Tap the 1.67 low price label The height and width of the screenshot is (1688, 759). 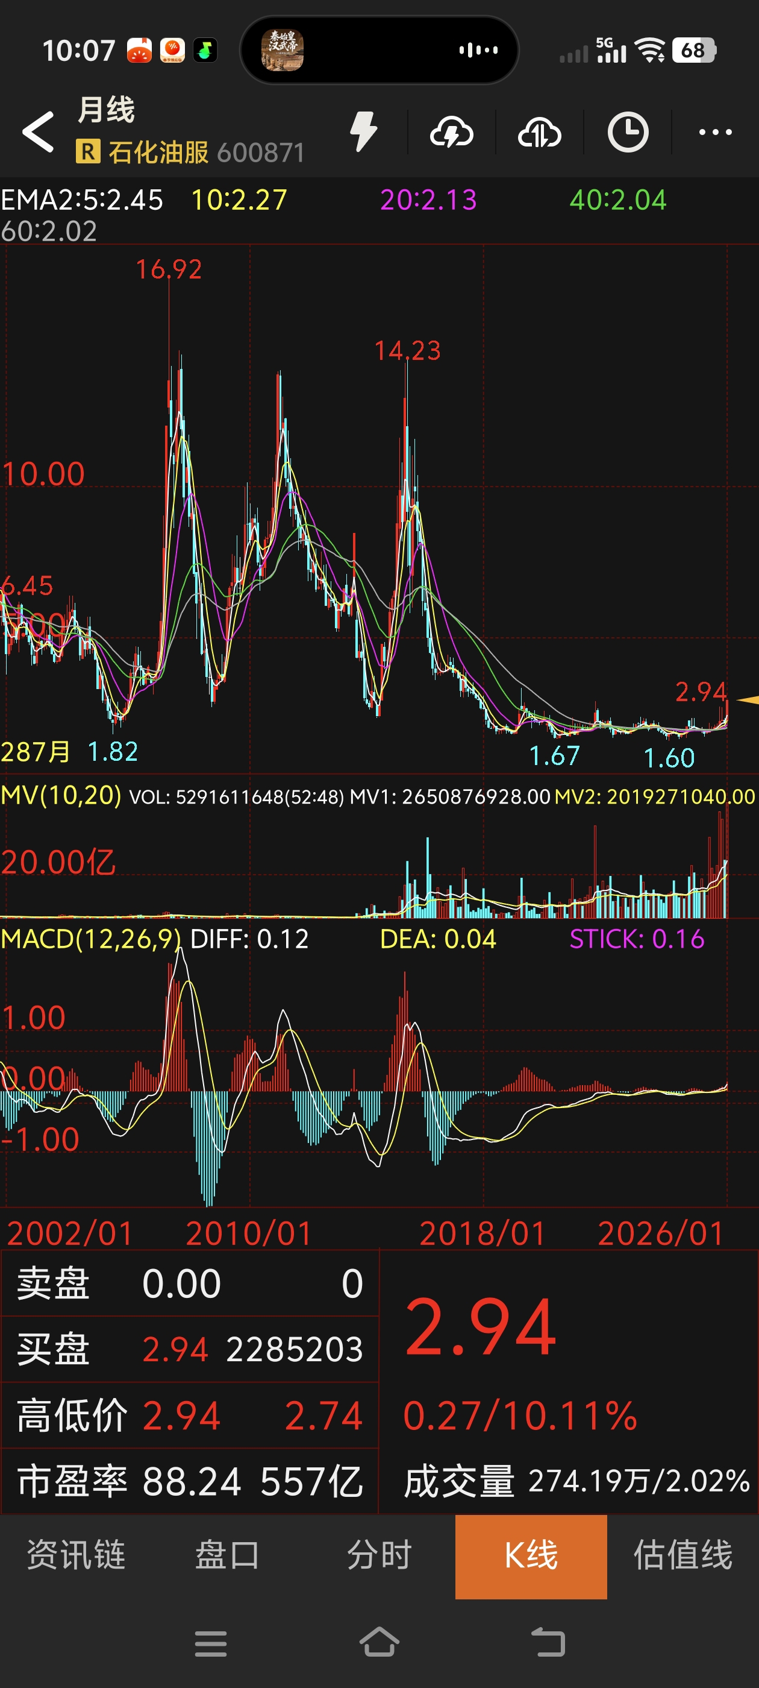[554, 755]
